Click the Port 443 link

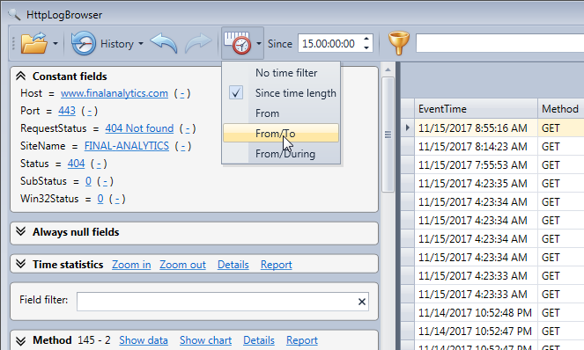(x=67, y=111)
